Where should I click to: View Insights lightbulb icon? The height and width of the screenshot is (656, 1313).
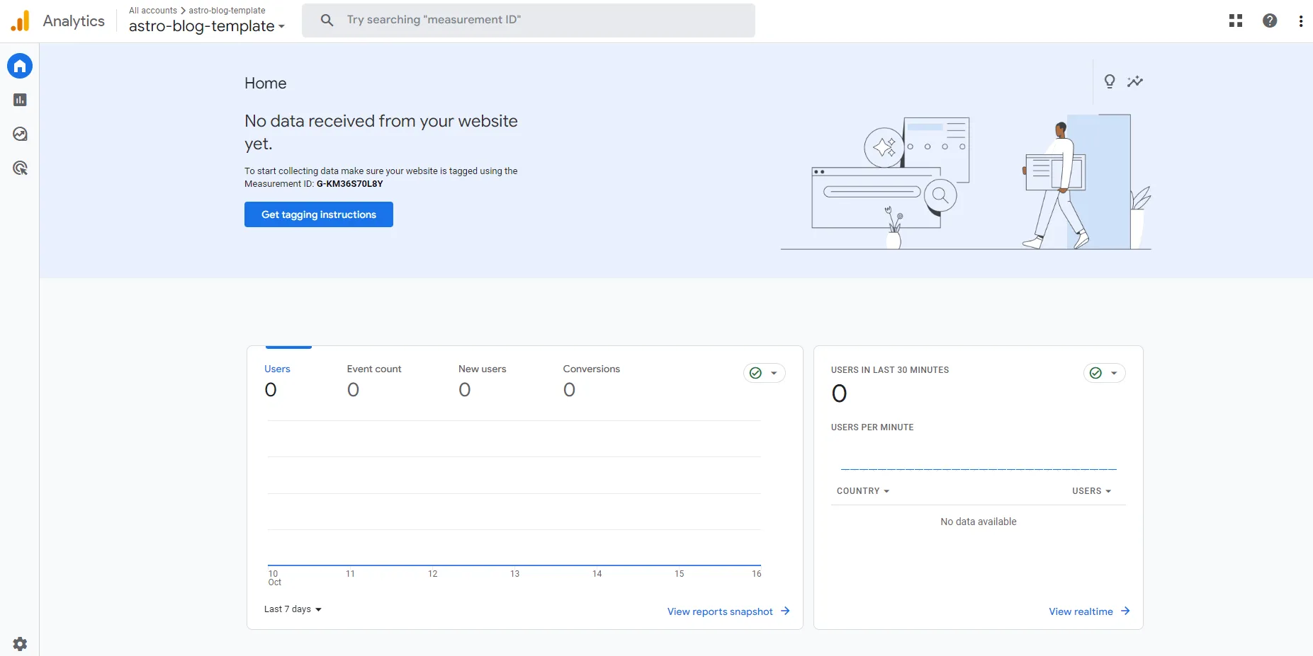coord(1110,81)
